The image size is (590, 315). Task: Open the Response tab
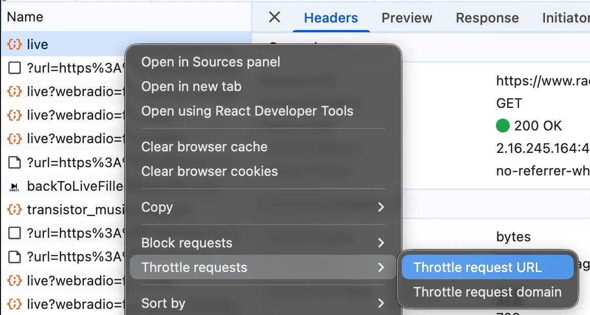(487, 18)
